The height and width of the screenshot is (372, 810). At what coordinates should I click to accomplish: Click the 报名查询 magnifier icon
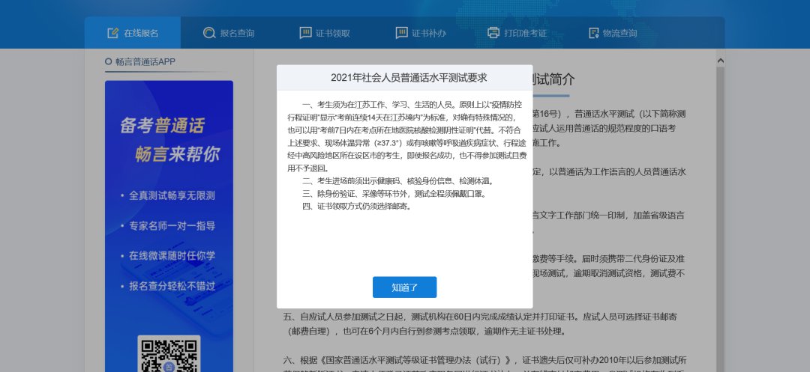click(209, 33)
